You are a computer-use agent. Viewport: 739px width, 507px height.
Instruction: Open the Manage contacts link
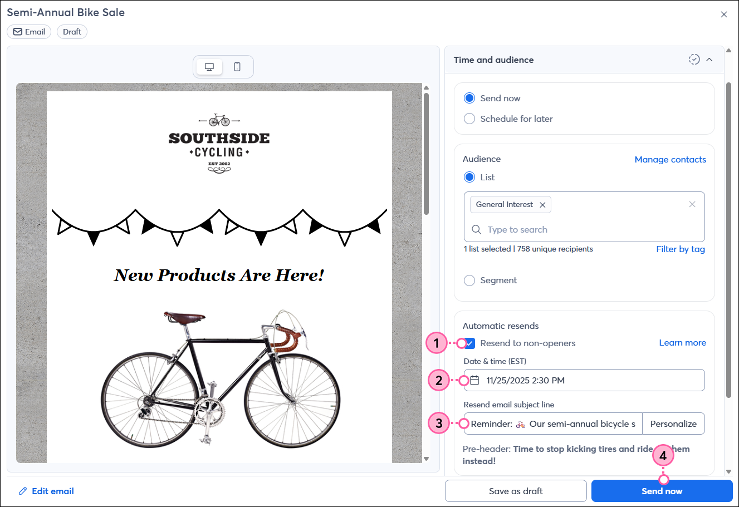tap(670, 159)
